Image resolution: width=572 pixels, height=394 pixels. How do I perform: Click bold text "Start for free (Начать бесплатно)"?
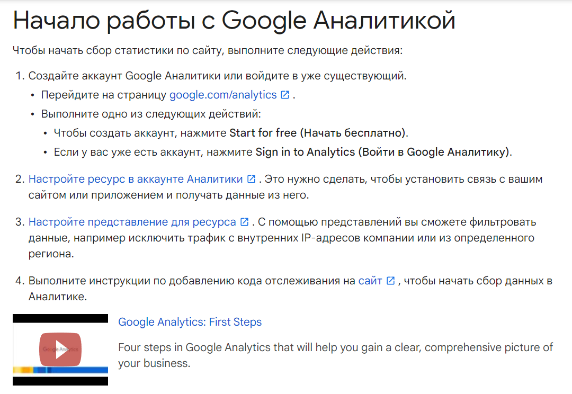pyautogui.click(x=318, y=132)
